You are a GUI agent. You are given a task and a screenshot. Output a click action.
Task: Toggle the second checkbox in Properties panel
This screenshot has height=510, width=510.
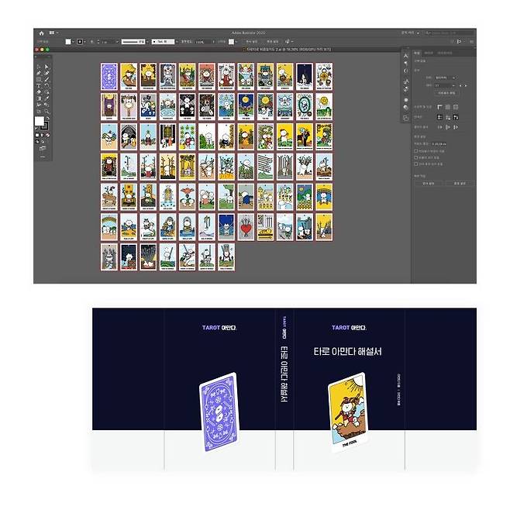pos(415,157)
